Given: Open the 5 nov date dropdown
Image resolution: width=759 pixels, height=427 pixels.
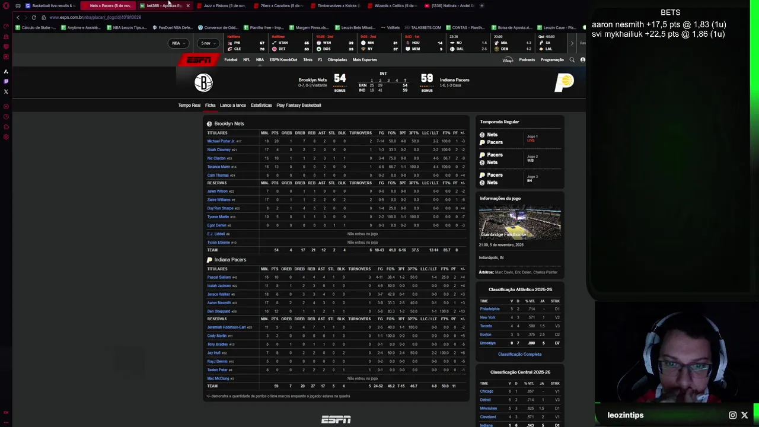Looking at the screenshot, I should pos(208,43).
